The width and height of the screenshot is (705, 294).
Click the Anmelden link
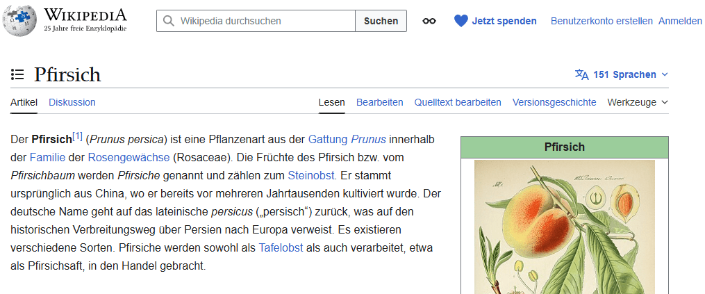coord(680,21)
